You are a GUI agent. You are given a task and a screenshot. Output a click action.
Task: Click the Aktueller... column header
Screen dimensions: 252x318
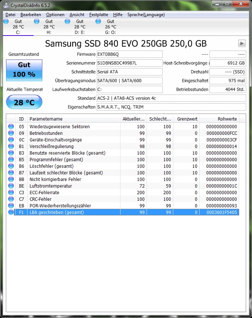pyautogui.click(x=133, y=119)
